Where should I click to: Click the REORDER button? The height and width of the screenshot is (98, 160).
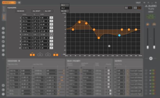pyautogui.click(x=21, y=11)
